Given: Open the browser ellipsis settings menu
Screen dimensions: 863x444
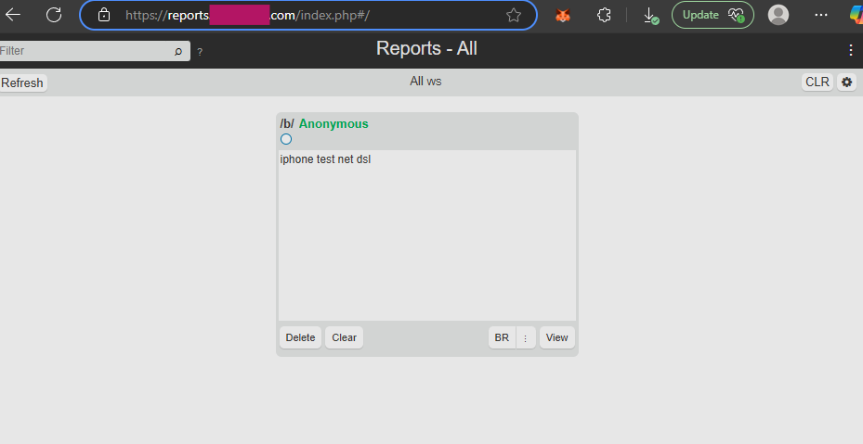Looking at the screenshot, I should pyautogui.click(x=821, y=15).
